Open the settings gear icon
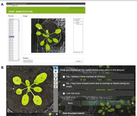This screenshot has width=137, height=116. click(133, 103)
